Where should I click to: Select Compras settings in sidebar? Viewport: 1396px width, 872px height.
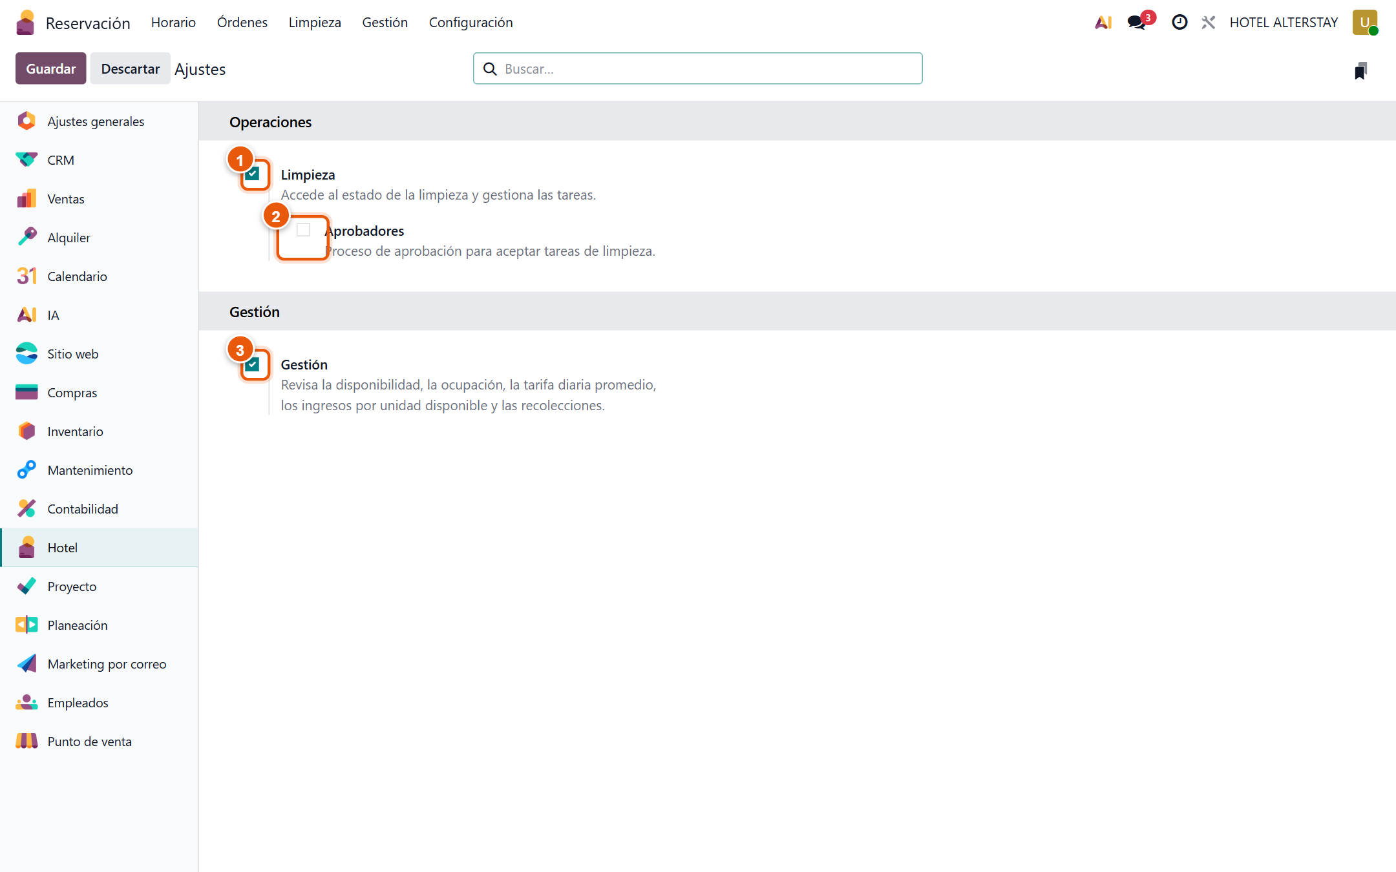coord(99,393)
